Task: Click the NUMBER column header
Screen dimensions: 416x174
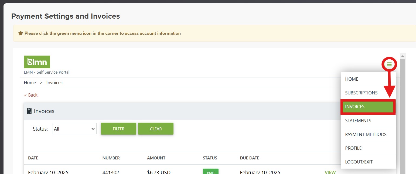Action: pos(111,158)
